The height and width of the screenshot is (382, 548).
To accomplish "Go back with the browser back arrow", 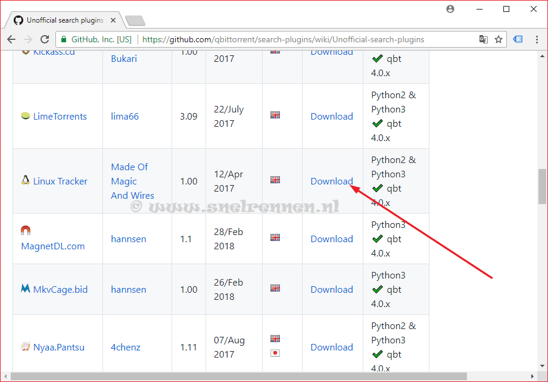I will [11, 39].
